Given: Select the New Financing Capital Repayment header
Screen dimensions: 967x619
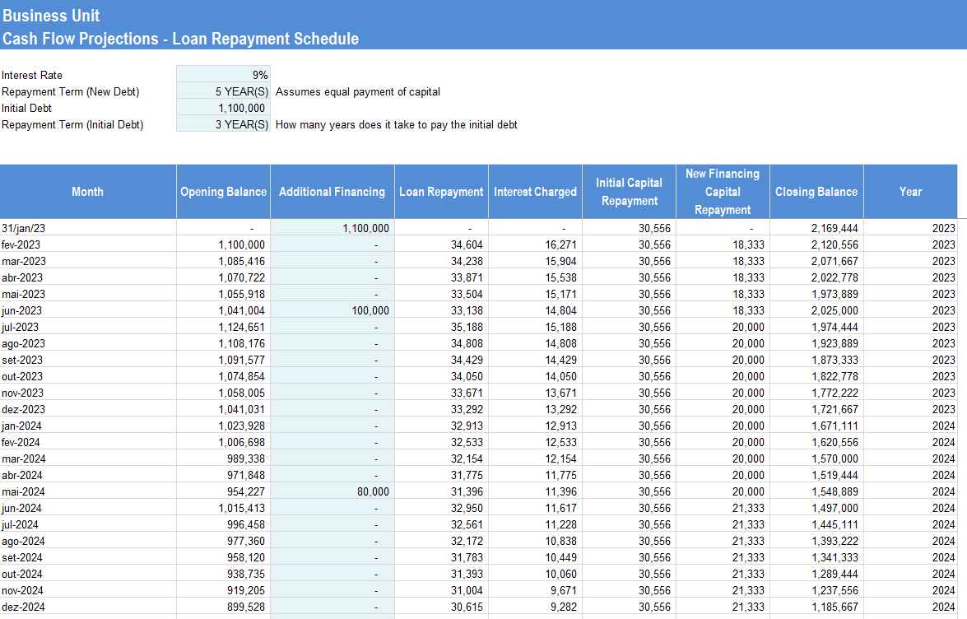Looking at the screenshot, I should 722,191.
